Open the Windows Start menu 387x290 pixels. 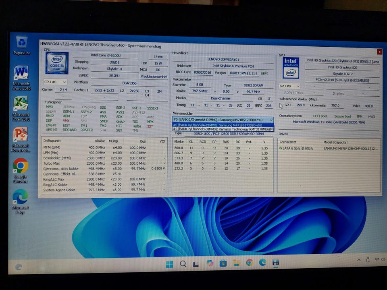coord(170,264)
